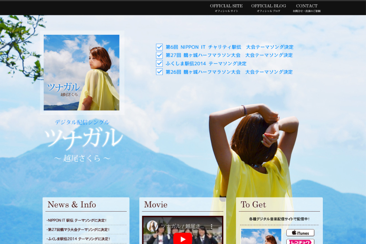The width and height of the screenshot is (366, 244).
Task: Click the iTunes download badge
Action: [300, 233]
